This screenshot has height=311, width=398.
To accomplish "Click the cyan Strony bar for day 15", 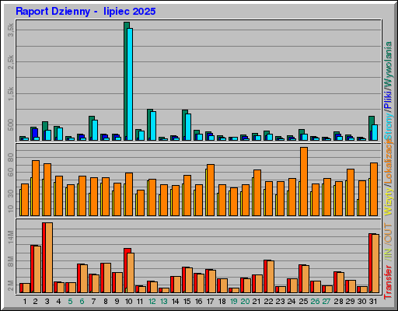I will pyautogui.click(x=188, y=128).
